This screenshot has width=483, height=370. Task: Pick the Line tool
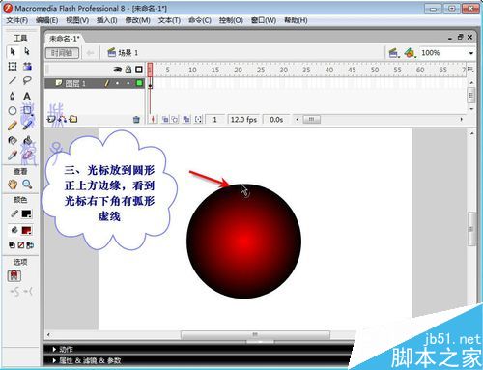click(13, 80)
